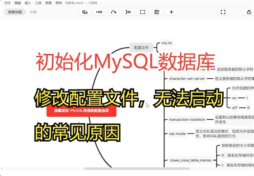This screenshot has height=176, width=254.
Task: Click the 'off' subtopic
Action: (x=234, y=108)
